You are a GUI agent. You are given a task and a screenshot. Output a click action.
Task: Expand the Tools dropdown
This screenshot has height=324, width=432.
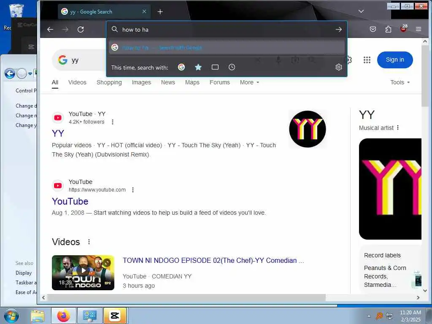coord(400,82)
